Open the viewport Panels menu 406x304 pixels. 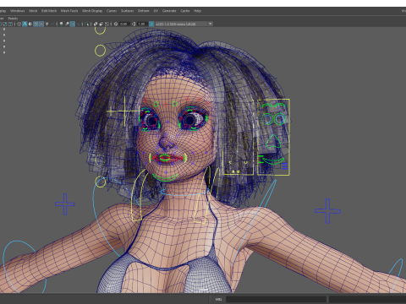coord(13,19)
